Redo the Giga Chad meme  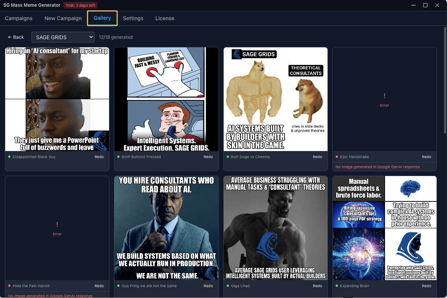coord(317,286)
